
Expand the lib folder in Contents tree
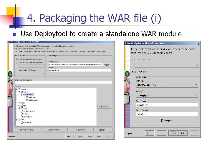click(19, 103)
